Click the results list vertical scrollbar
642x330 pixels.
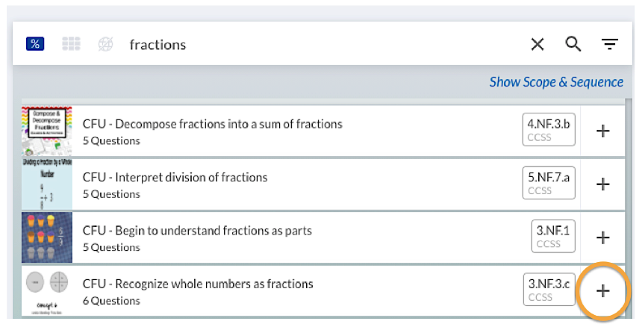[x=628, y=205]
